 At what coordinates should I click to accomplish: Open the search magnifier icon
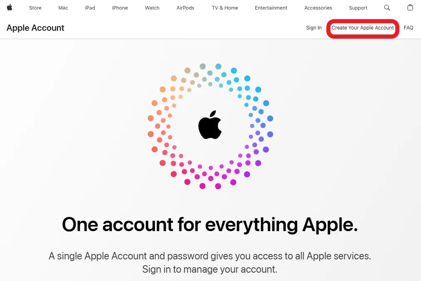[x=387, y=7]
